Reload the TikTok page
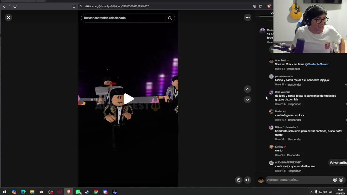Image resolution: width=347 pixels, height=195 pixels. [x=15, y=6]
